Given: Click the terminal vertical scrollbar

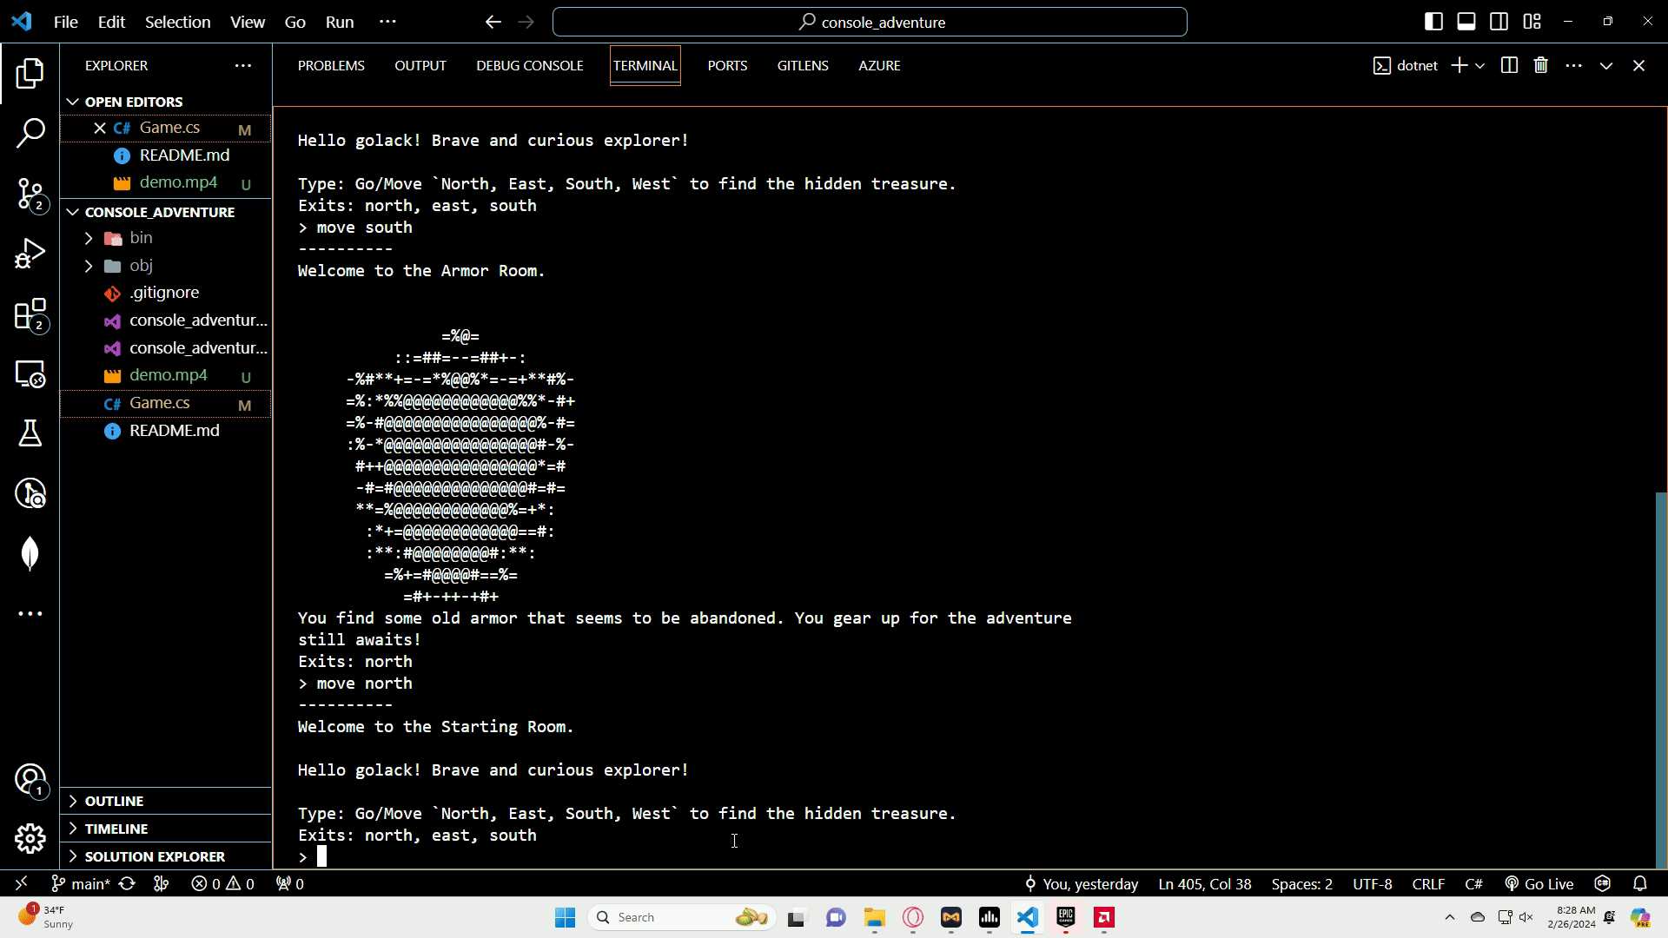Looking at the screenshot, I should (1661, 677).
